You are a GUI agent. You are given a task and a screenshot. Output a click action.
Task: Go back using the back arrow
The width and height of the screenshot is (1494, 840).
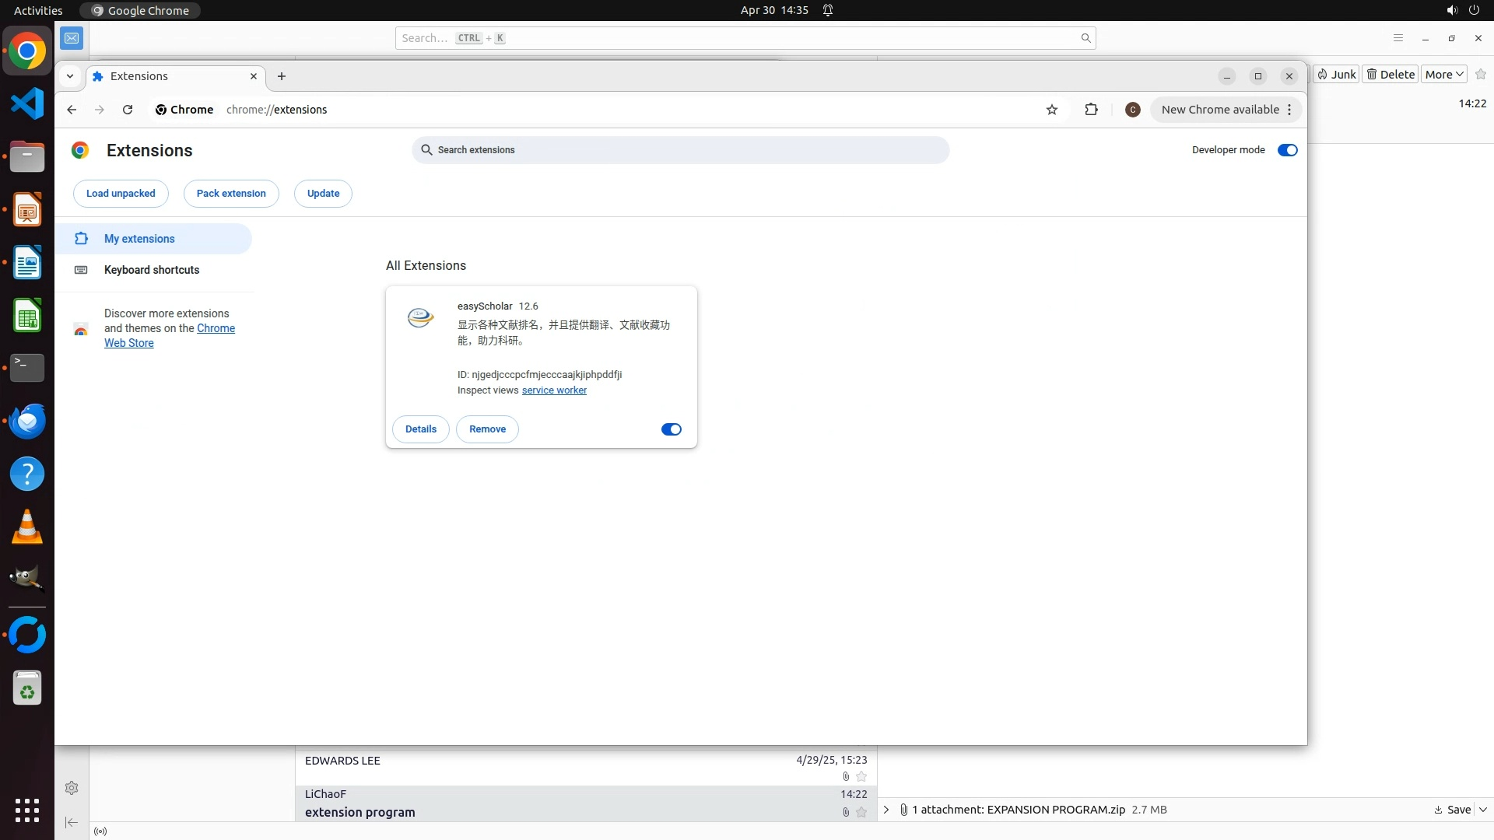(x=72, y=110)
